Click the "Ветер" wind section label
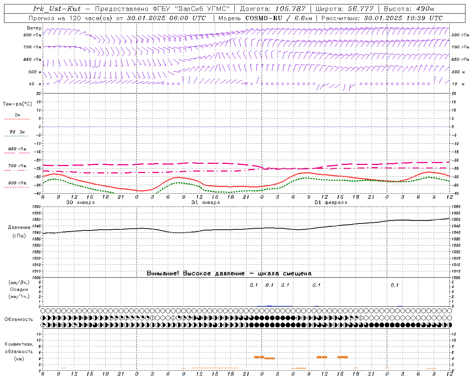Screen dimensions: 471x377 34,28
